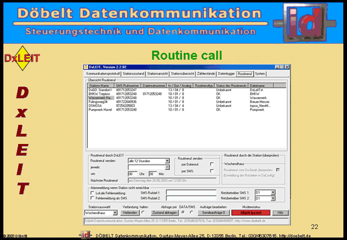Screen dimensions: 347x240
Task: Minimize the DxLEIT window
Action: pyautogui.click(x=277, y=67)
